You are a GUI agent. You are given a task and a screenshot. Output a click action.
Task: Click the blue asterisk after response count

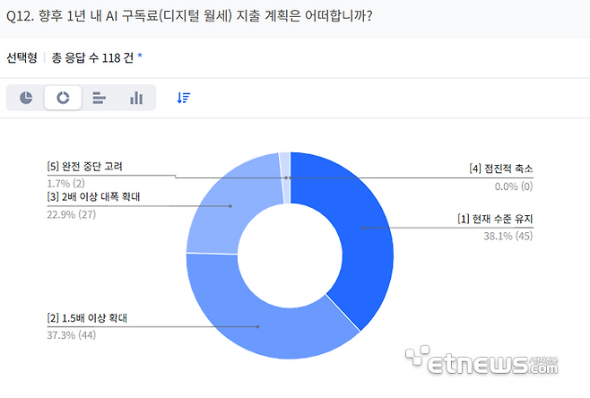(x=139, y=56)
